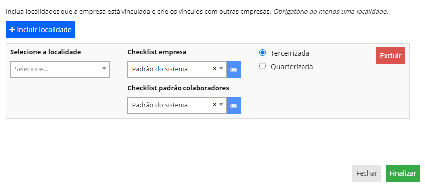Click the red Excluir button
The height and width of the screenshot is (186, 425).
391,56
